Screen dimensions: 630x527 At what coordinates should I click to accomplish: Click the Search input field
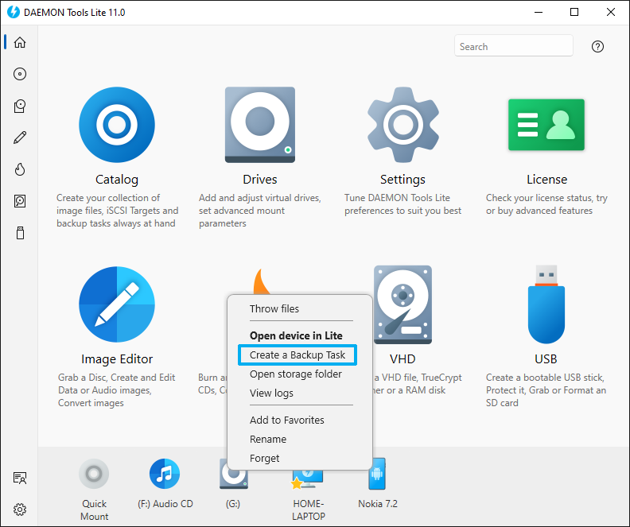513,47
